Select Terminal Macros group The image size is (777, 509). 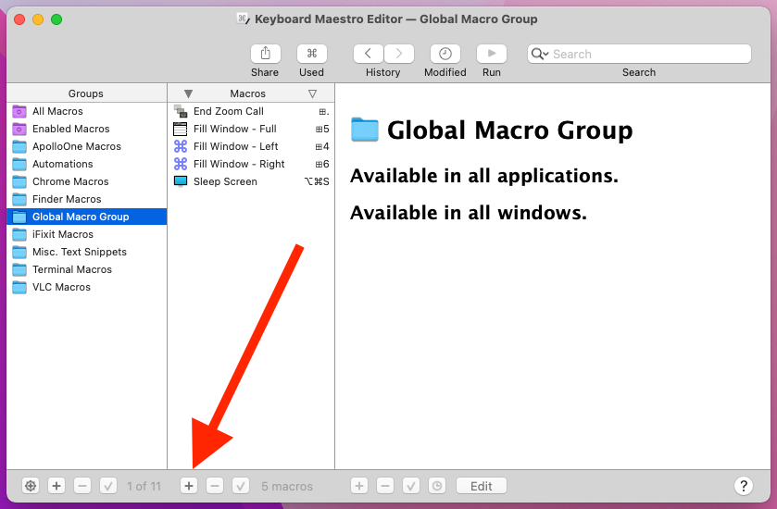click(87, 269)
